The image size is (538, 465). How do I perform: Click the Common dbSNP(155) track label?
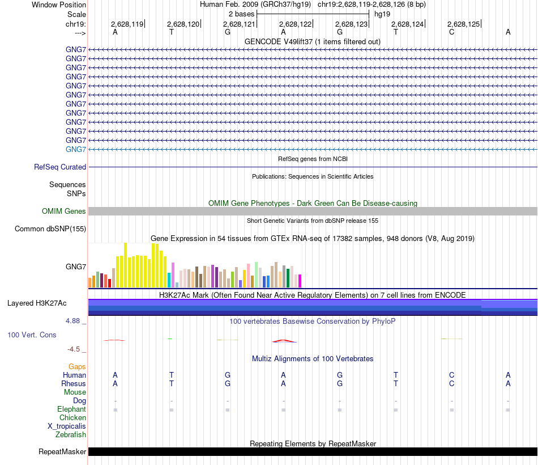(50, 229)
